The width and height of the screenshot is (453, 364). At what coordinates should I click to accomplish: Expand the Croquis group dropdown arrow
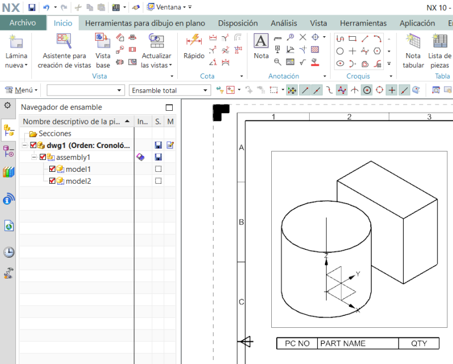tap(391, 76)
